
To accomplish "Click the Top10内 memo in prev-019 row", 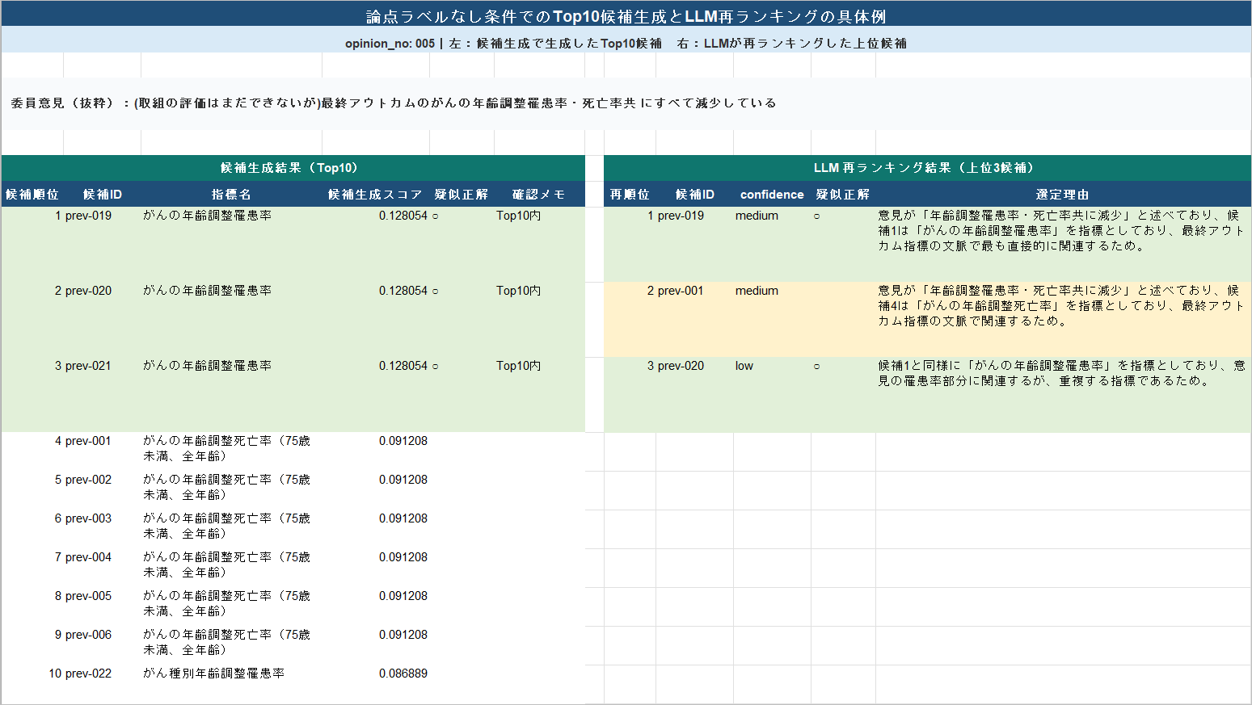I will (518, 216).
